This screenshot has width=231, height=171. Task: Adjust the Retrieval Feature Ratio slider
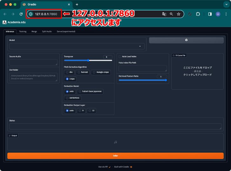(x=143, y=80)
